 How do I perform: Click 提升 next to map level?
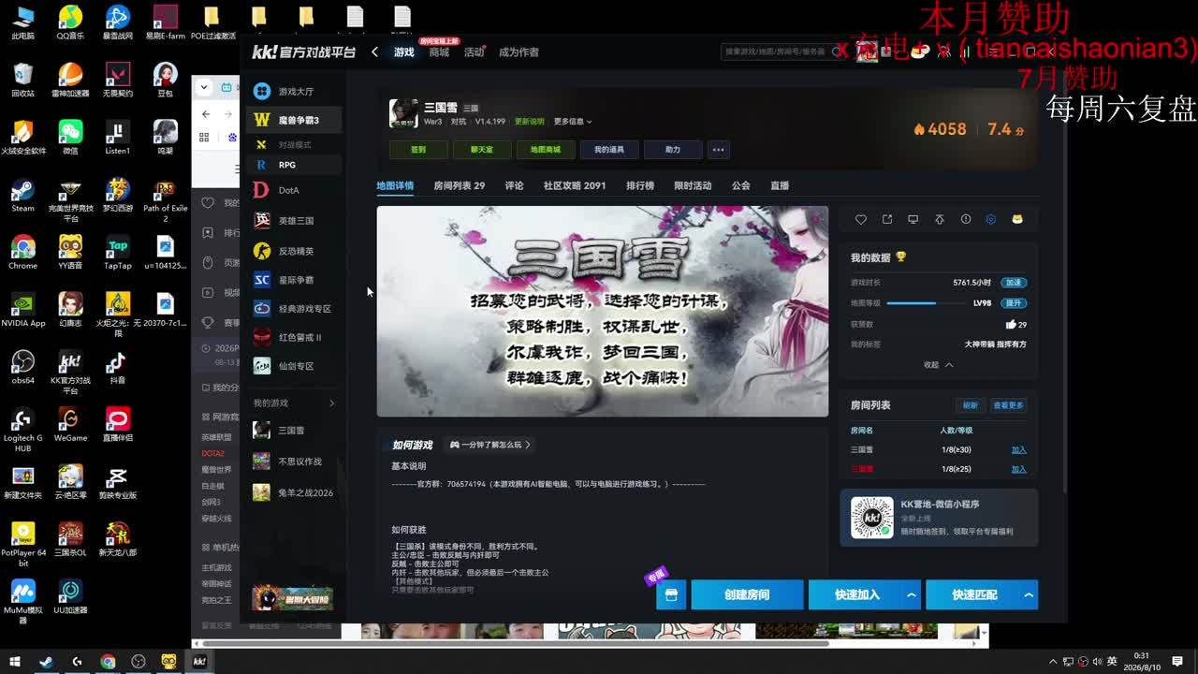point(1014,303)
